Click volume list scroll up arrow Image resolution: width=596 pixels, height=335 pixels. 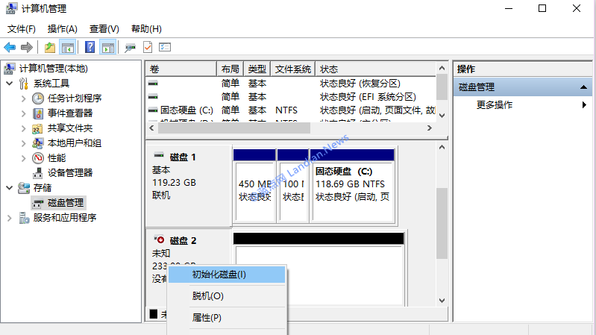point(442,68)
